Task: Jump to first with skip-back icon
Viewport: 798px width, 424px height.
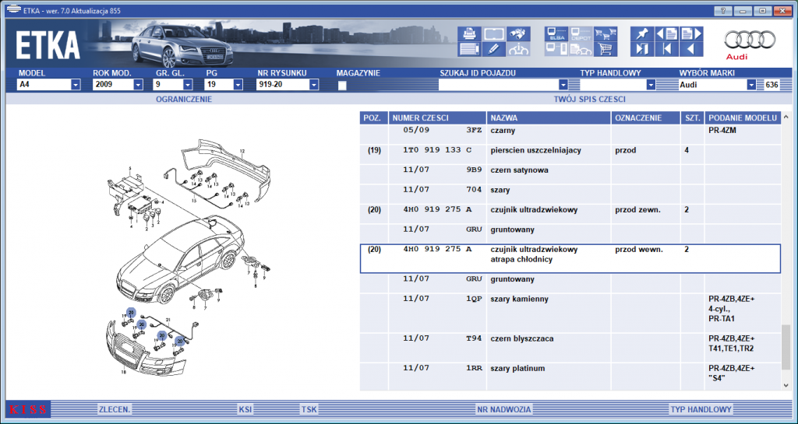Action: [x=667, y=49]
